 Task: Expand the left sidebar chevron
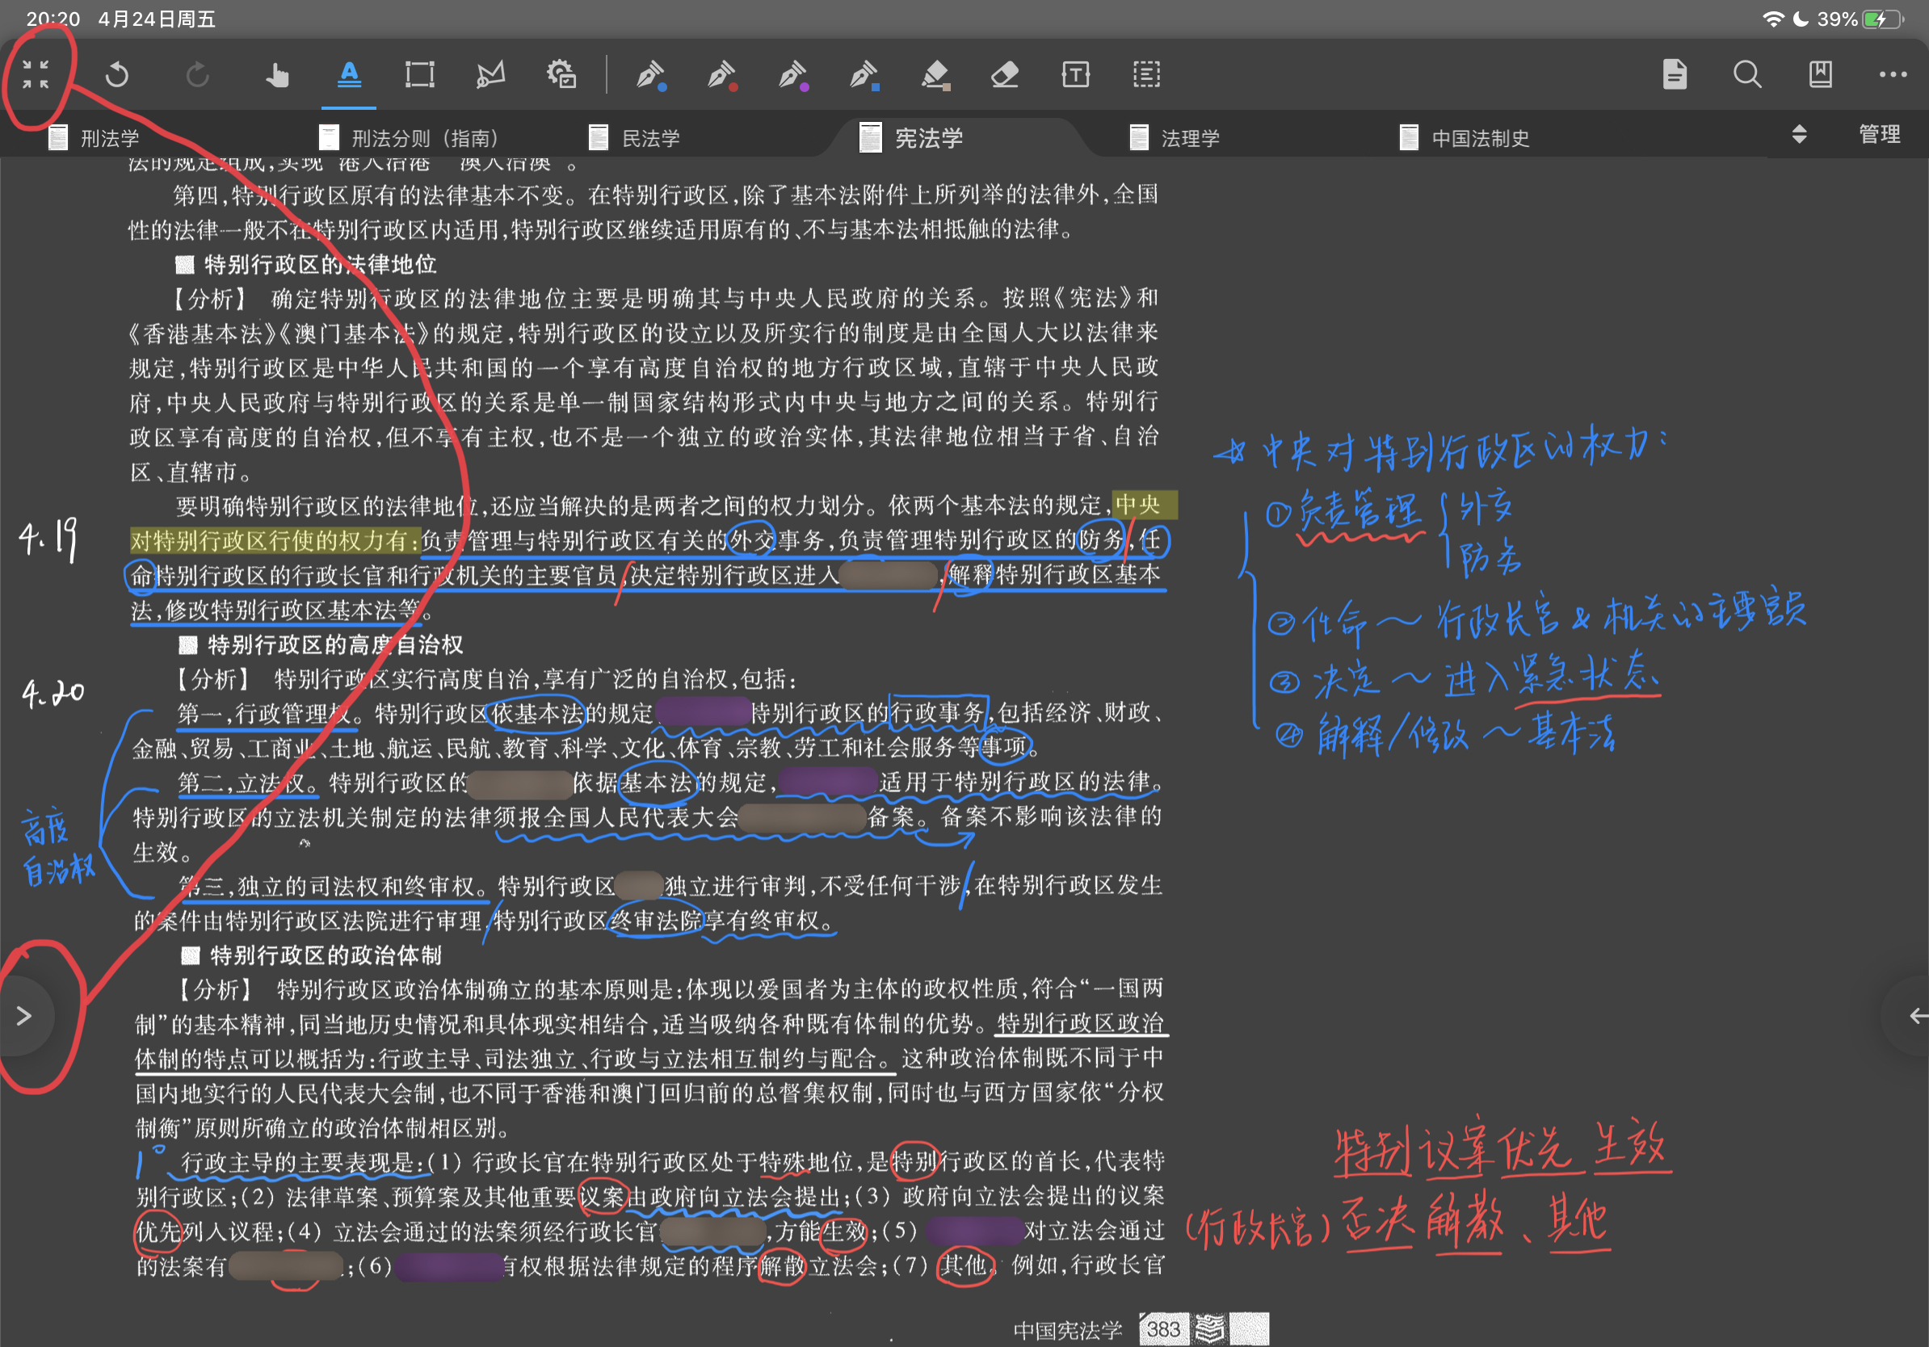[24, 1016]
